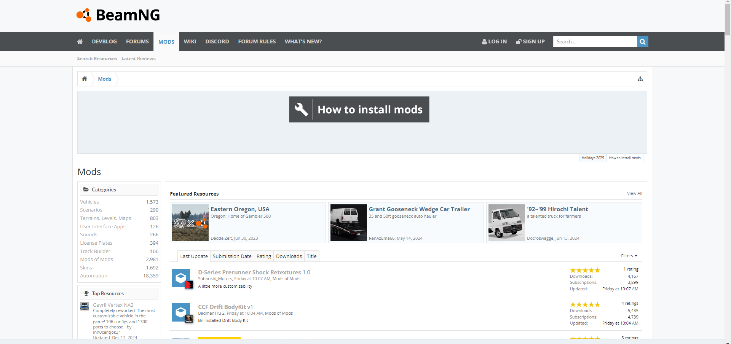
Task: Click D-Series Prerunner five-star rating
Action: [585, 270]
